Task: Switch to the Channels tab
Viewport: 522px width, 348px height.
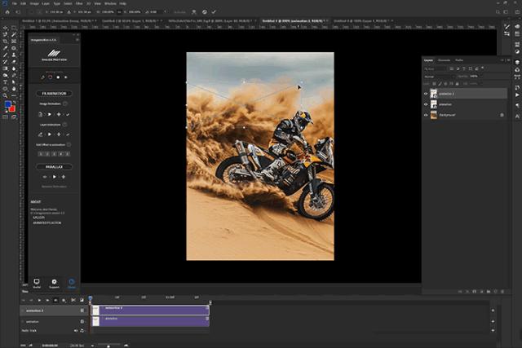Action: click(445, 59)
